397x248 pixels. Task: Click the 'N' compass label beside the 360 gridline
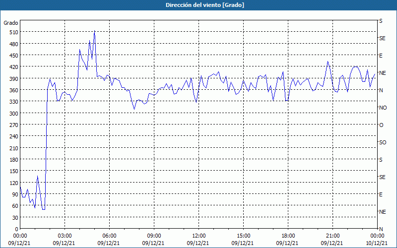(x=381, y=90)
